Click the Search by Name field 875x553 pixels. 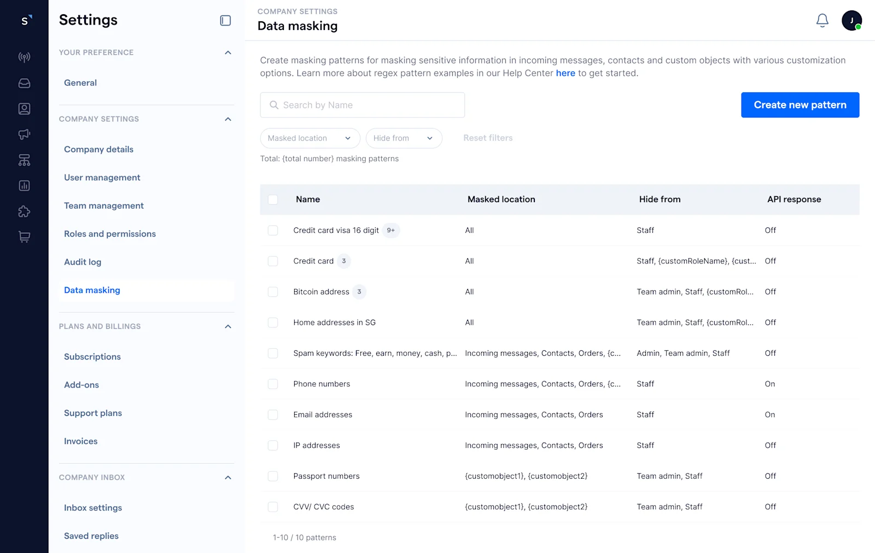click(x=362, y=105)
